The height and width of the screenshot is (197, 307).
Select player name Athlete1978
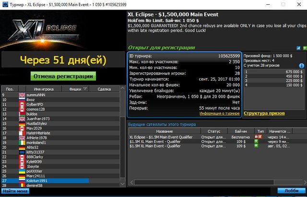(x=36, y=138)
